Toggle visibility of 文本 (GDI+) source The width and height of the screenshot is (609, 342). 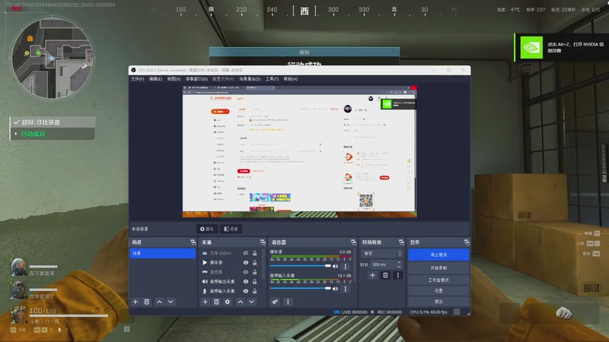tap(246, 253)
